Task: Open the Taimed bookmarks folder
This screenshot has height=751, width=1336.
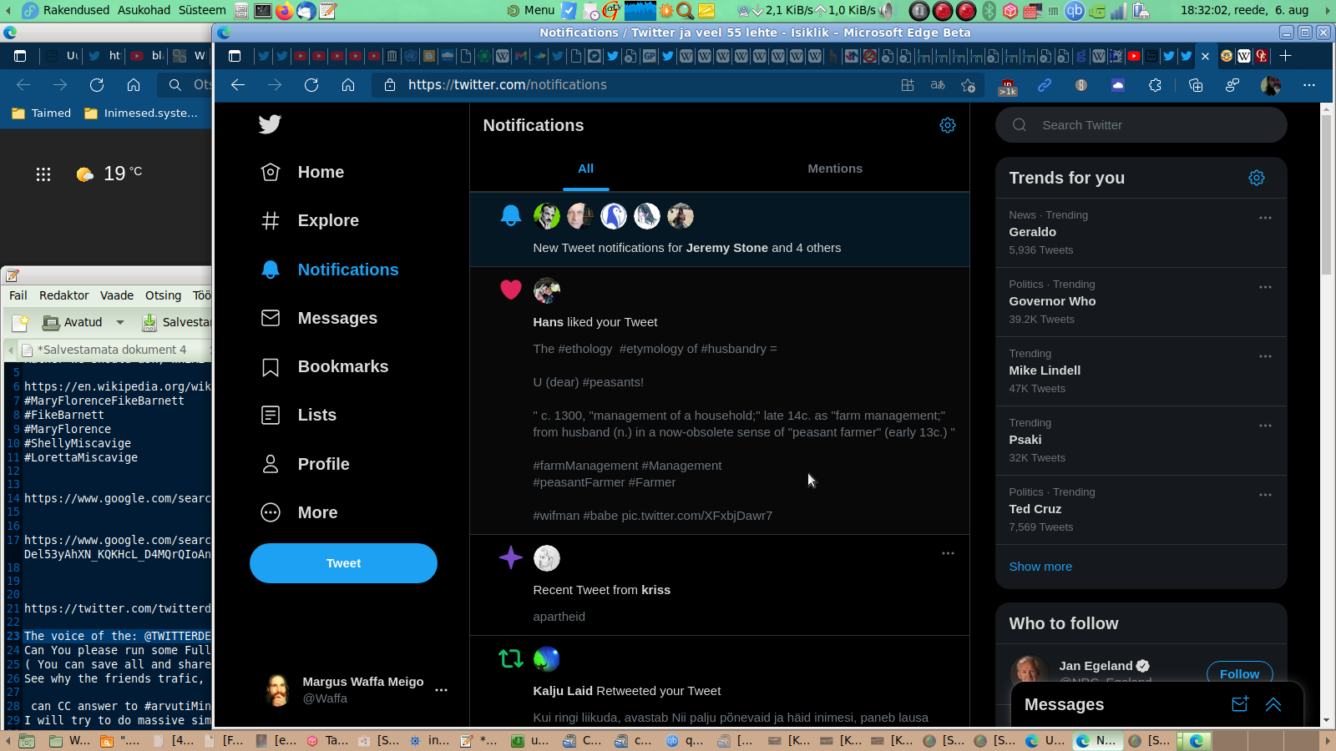Action: pos(41,113)
